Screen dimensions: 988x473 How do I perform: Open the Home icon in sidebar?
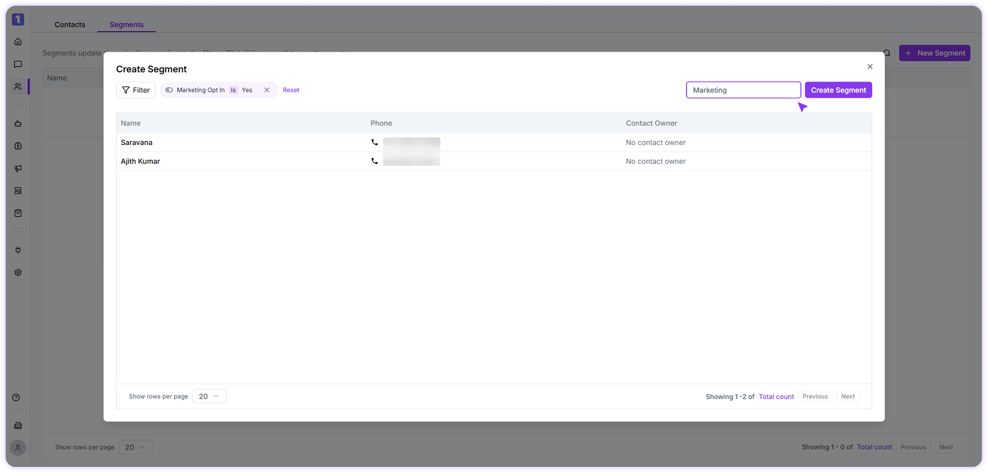click(18, 42)
